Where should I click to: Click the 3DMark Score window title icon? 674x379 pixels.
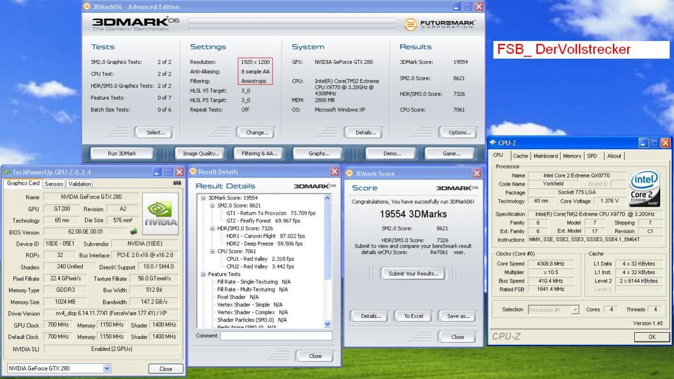tap(349, 173)
